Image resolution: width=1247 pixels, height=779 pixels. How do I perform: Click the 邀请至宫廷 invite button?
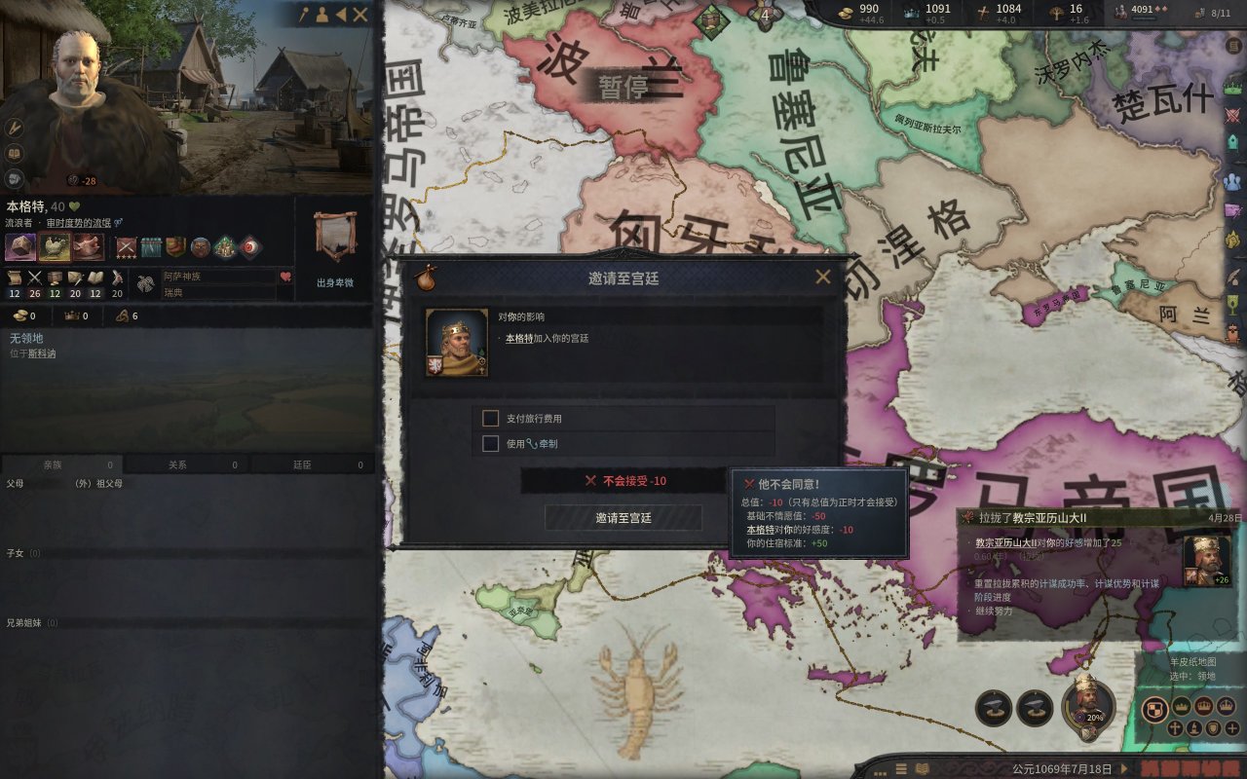click(x=623, y=518)
